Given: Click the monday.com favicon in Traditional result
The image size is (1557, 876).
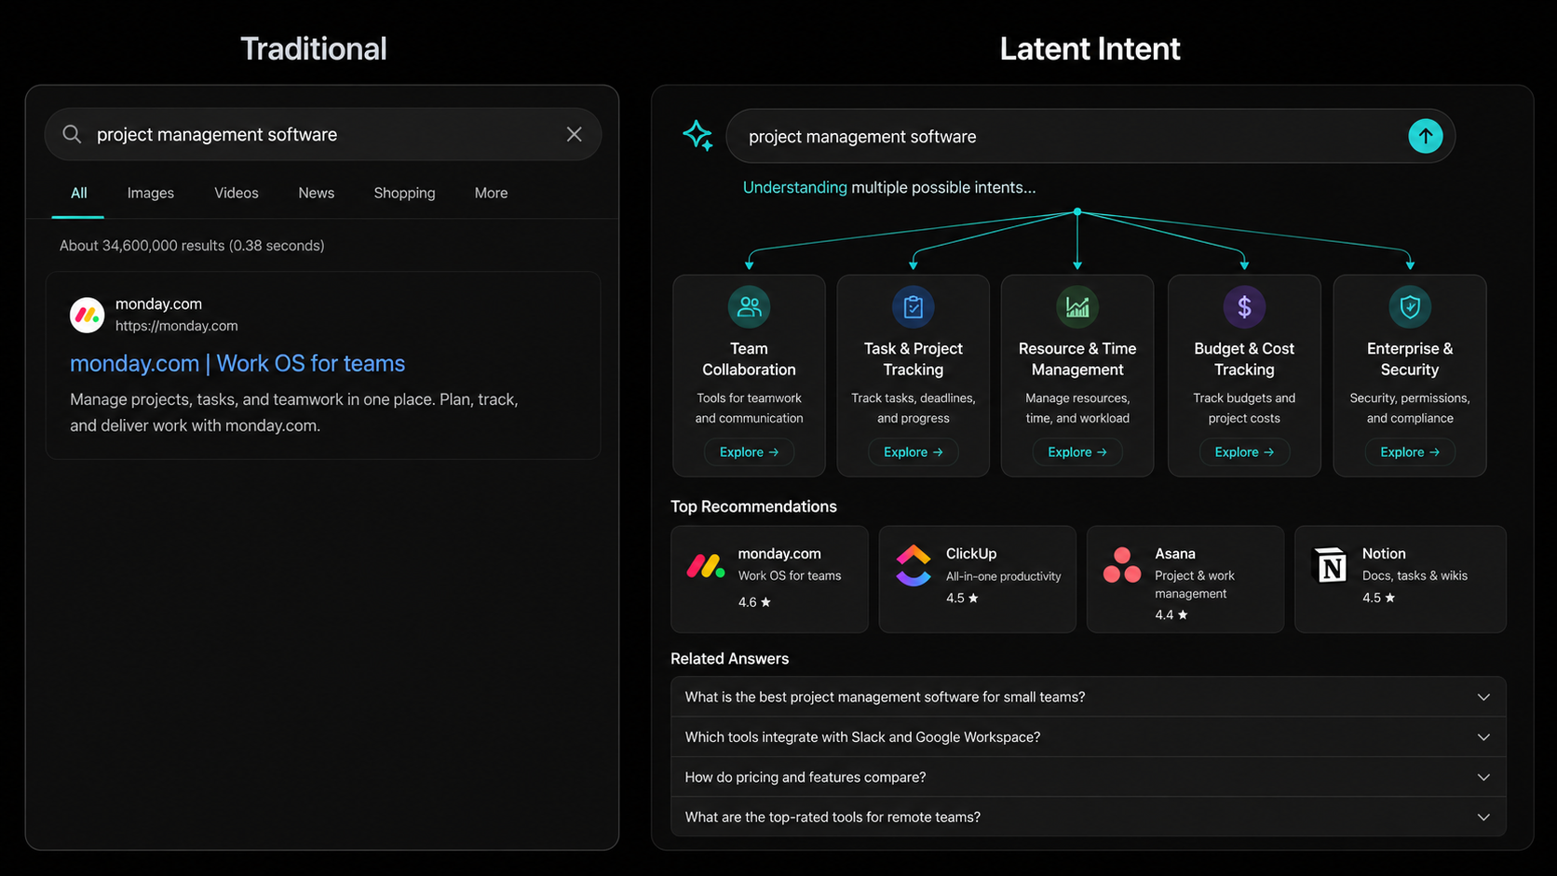Looking at the screenshot, I should coord(88,315).
